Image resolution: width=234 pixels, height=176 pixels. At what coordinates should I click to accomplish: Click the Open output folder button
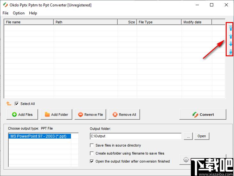(x=202, y=136)
